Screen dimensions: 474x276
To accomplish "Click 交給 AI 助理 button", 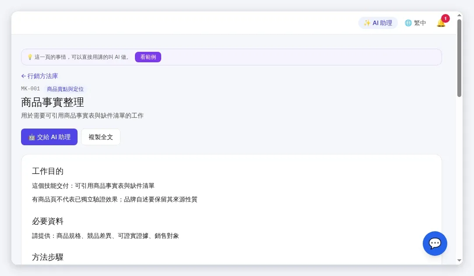I will click(49, 137).
